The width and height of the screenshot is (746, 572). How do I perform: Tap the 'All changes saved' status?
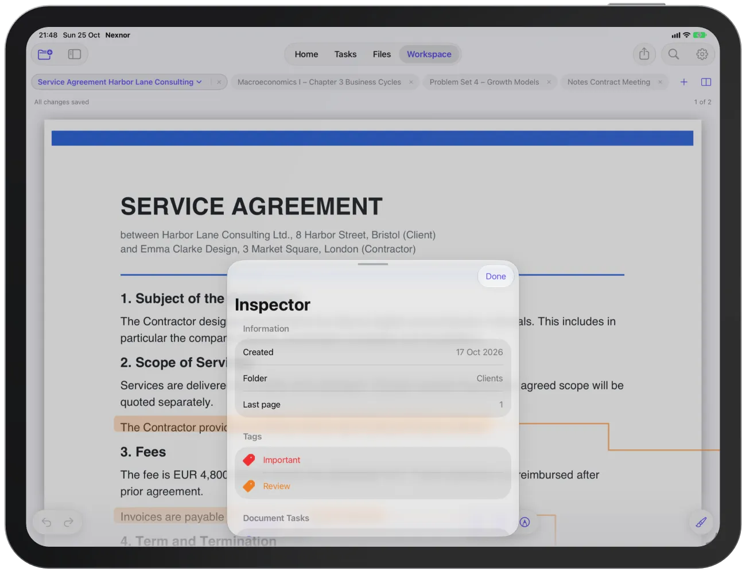coord(61,102)
